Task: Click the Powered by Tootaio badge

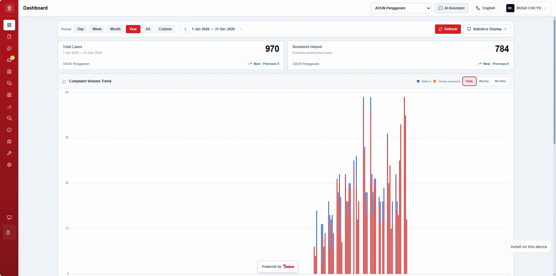Action: pyautogui.click(x=278, y=267)
